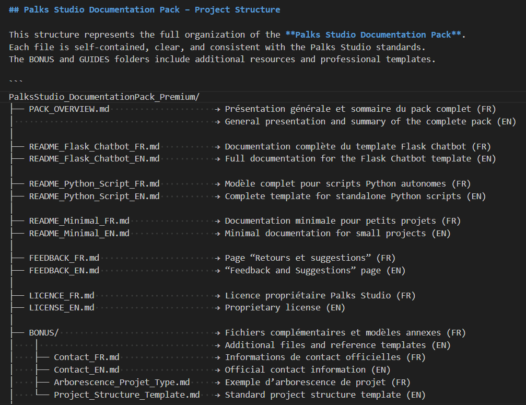Select the LICENCE_FR.md entry
The width and height of the screenshot is (526, 405).
click(62, 296)
